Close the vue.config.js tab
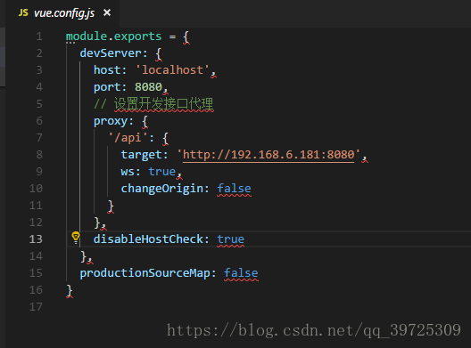The width and height of the screenshot is (471, 348). tap(107, 12)
